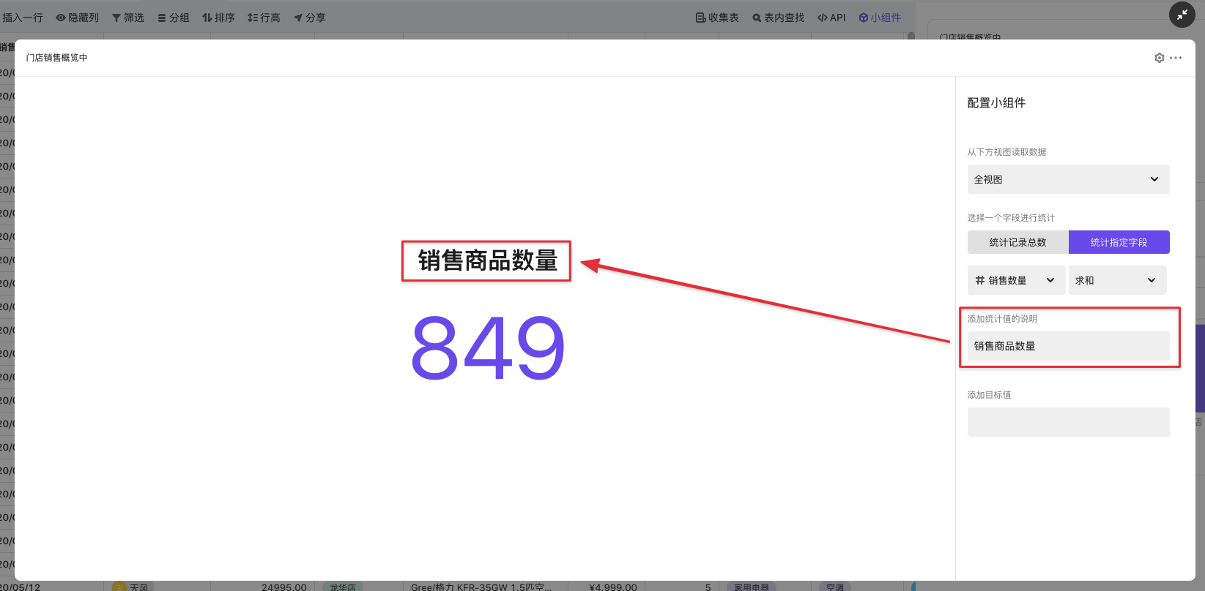Click the widget title 门店销售概览中
The width and height of the screenshot is (1205, 591).
click(x=57, y=58)
